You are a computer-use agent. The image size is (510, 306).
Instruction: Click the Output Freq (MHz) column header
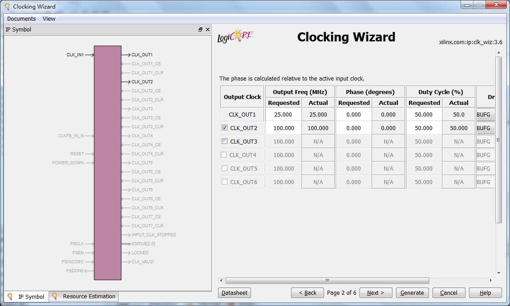point(300,92)
